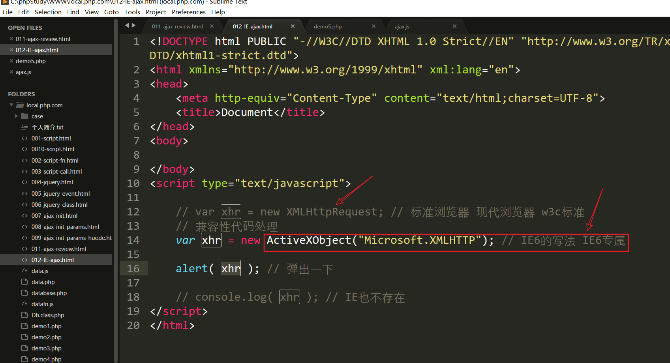Close demo5.php in the Open Files list
This screenshot has height=363, width=670.
11,61
